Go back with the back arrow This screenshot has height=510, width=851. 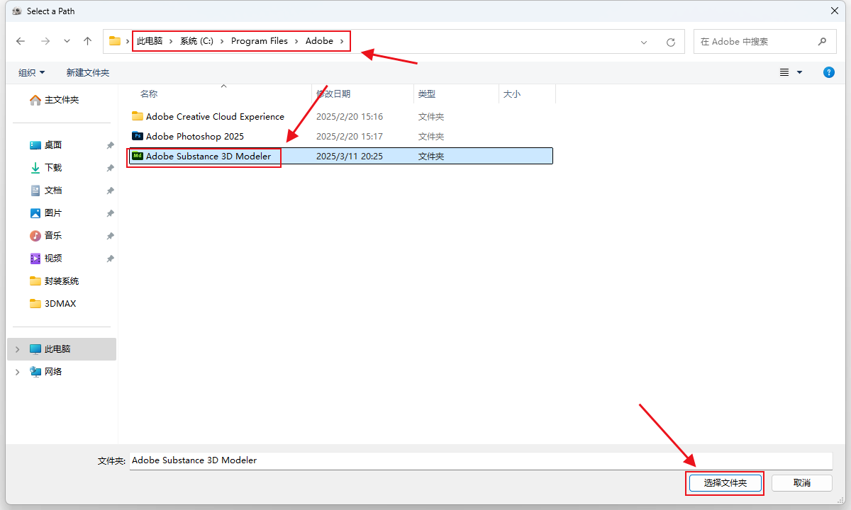point(21,41)
